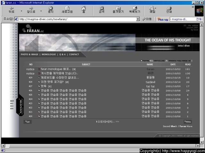Open post 427 텟투
The image size is (205, 153).
[x=44, y=86]
